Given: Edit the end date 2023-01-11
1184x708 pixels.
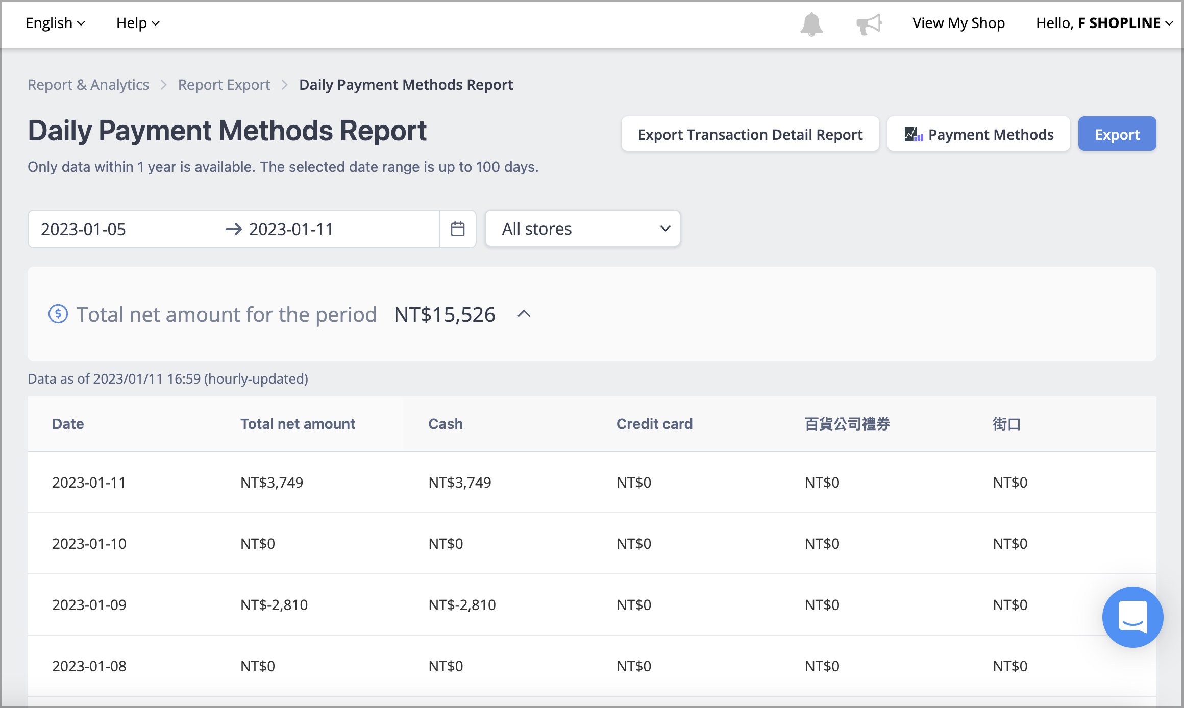Looking at the screenshot, I should click(291, 230).
